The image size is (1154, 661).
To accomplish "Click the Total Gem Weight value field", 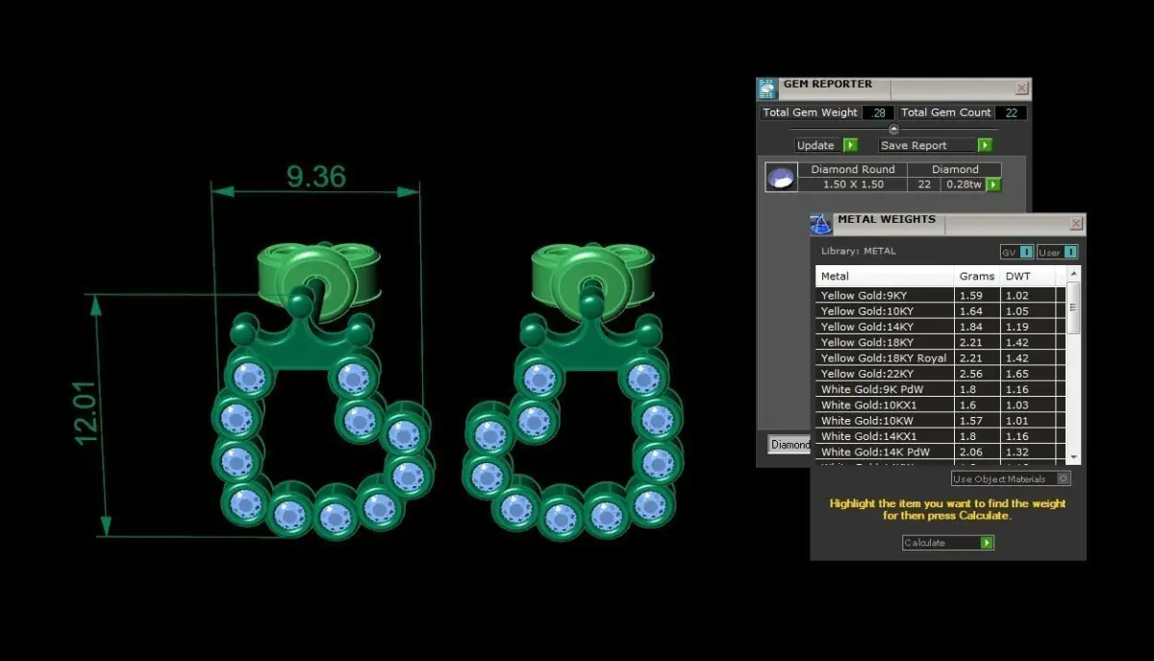I will point(877,112).
